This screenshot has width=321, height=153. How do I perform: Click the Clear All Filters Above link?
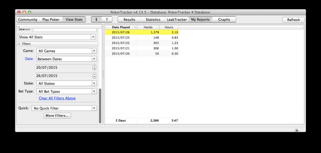pyautogui.click(x=57, y=98)
